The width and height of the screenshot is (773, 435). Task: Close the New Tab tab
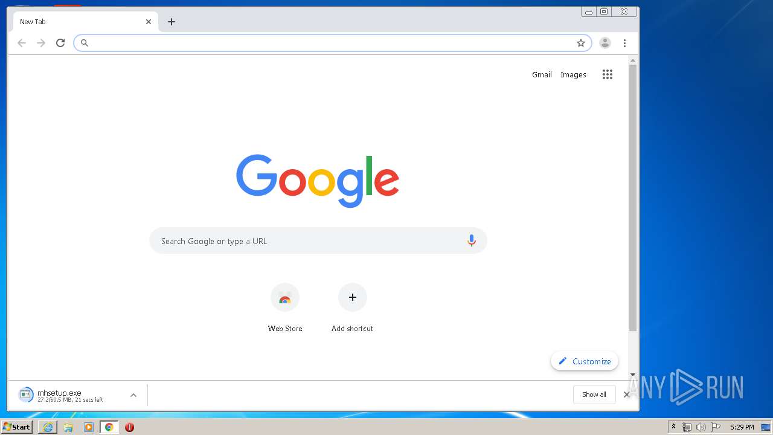149,22
